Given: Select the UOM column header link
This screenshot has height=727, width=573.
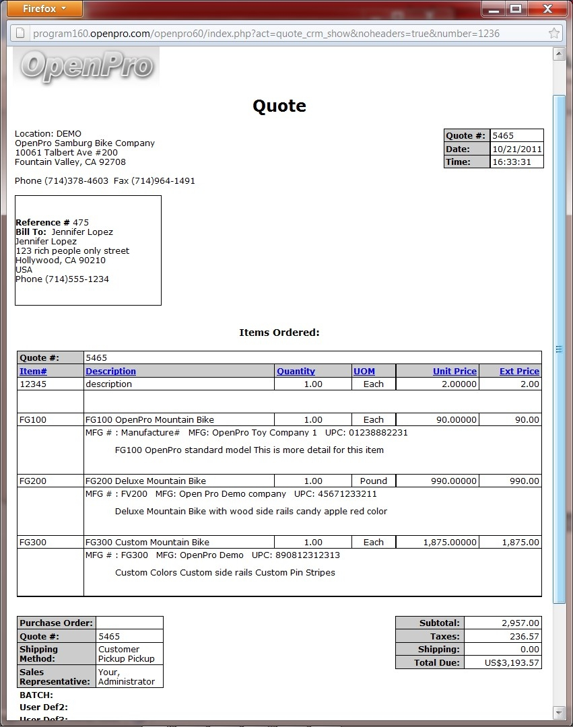Looking at the screenshot, I should coord(364,371).
